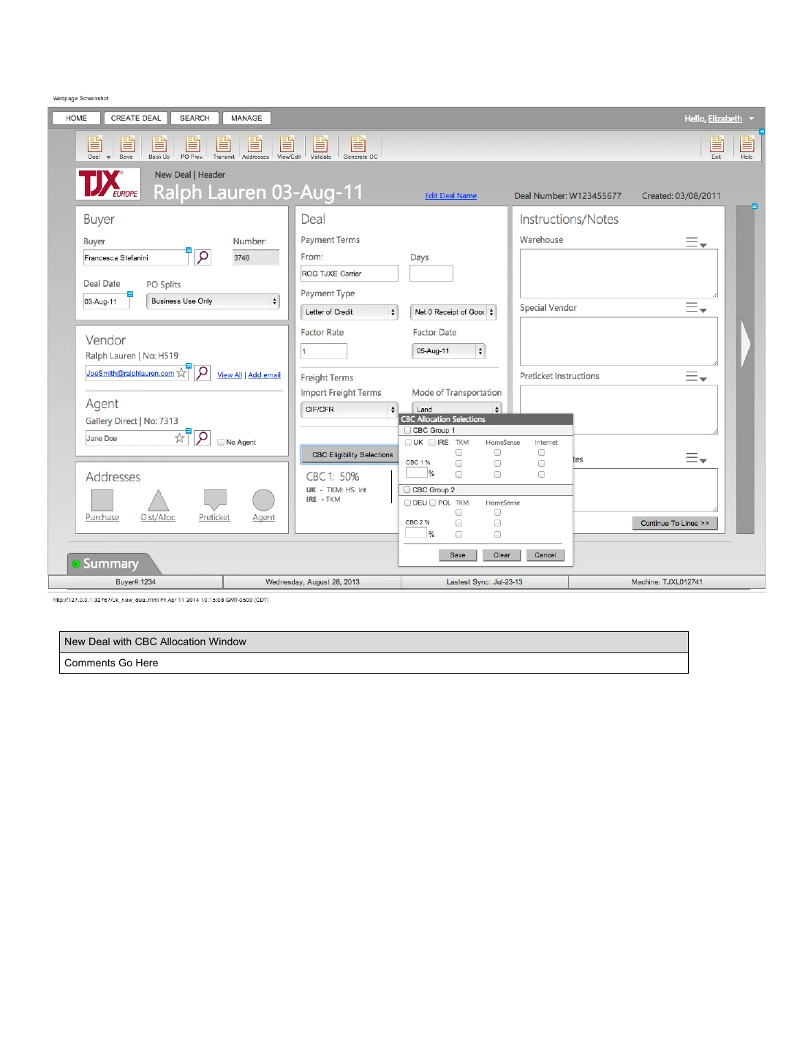Check the DEU checkbox
The image size is (808, 1046).
click(x=408, y=503)
